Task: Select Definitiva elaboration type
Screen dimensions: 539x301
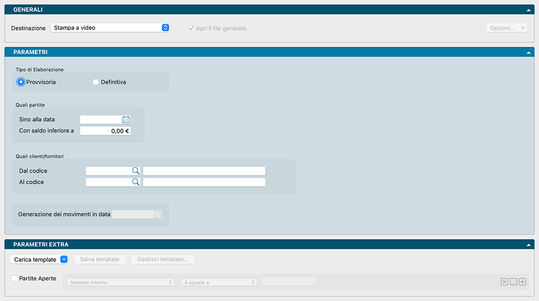Action: click(96, 82)
